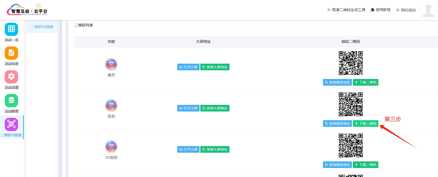Image resolution: width=438 pixels, height=177 pixels.
Task: Open 高清二维码生成工具 link
Action: pyautogui.click(x=346, y=10)
